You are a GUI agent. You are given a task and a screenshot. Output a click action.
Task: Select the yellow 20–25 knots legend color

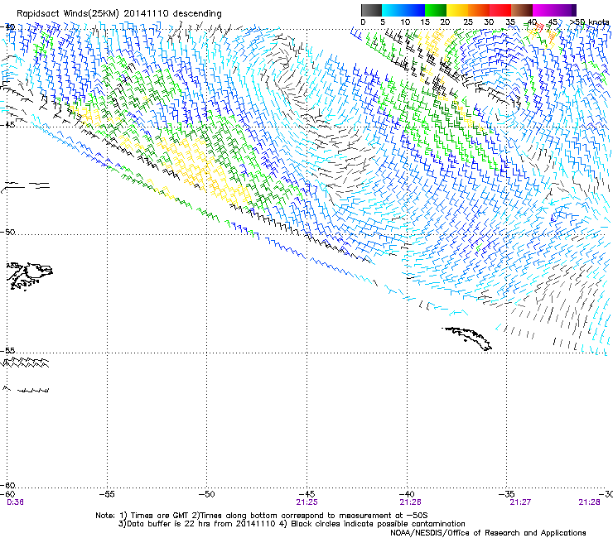(457, 10)
